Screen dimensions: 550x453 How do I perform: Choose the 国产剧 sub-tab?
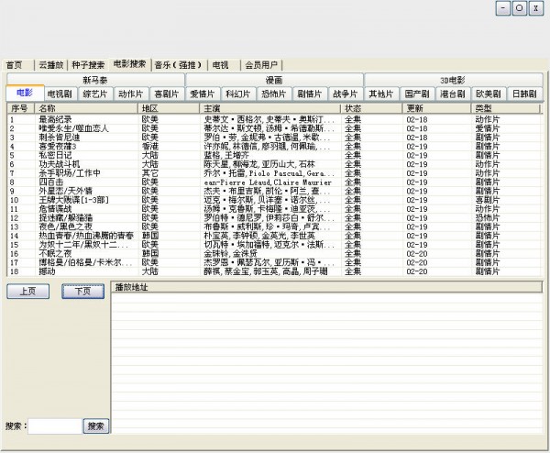click(x=417, y=94)
